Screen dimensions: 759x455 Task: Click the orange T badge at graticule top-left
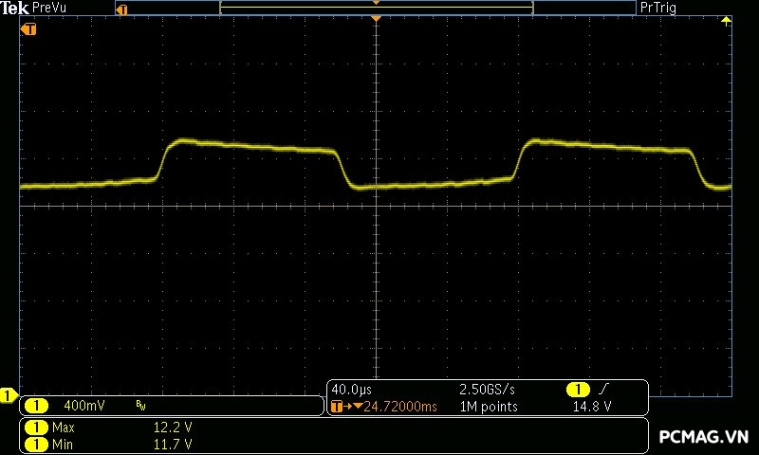pos(29,29)
